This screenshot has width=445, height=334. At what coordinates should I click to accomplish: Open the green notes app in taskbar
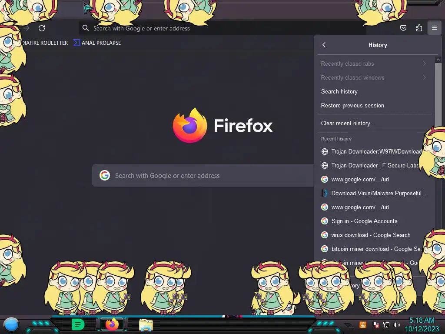[x=78, y=324]
